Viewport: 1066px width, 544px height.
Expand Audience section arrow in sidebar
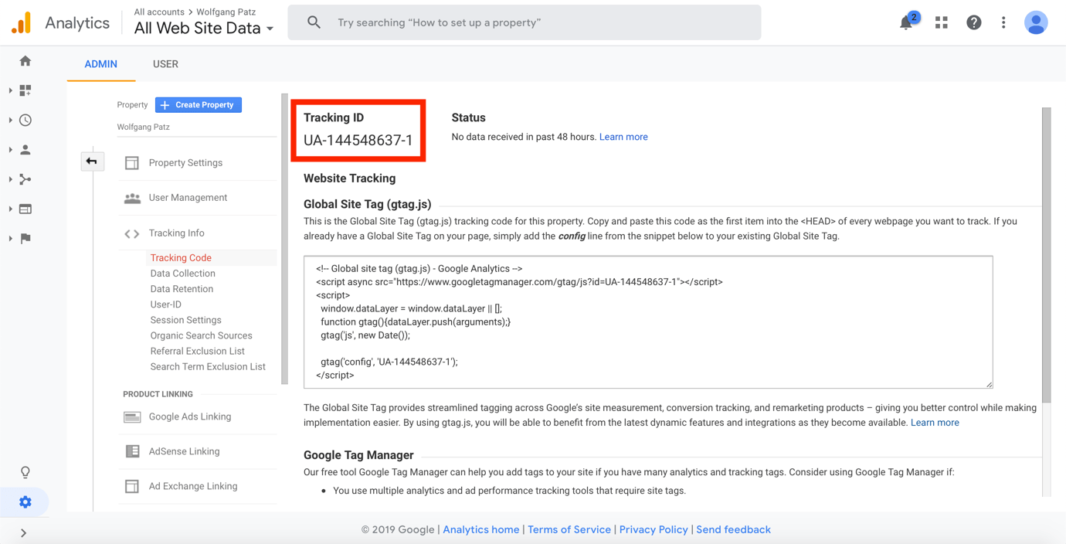click(x=11, y=150)
